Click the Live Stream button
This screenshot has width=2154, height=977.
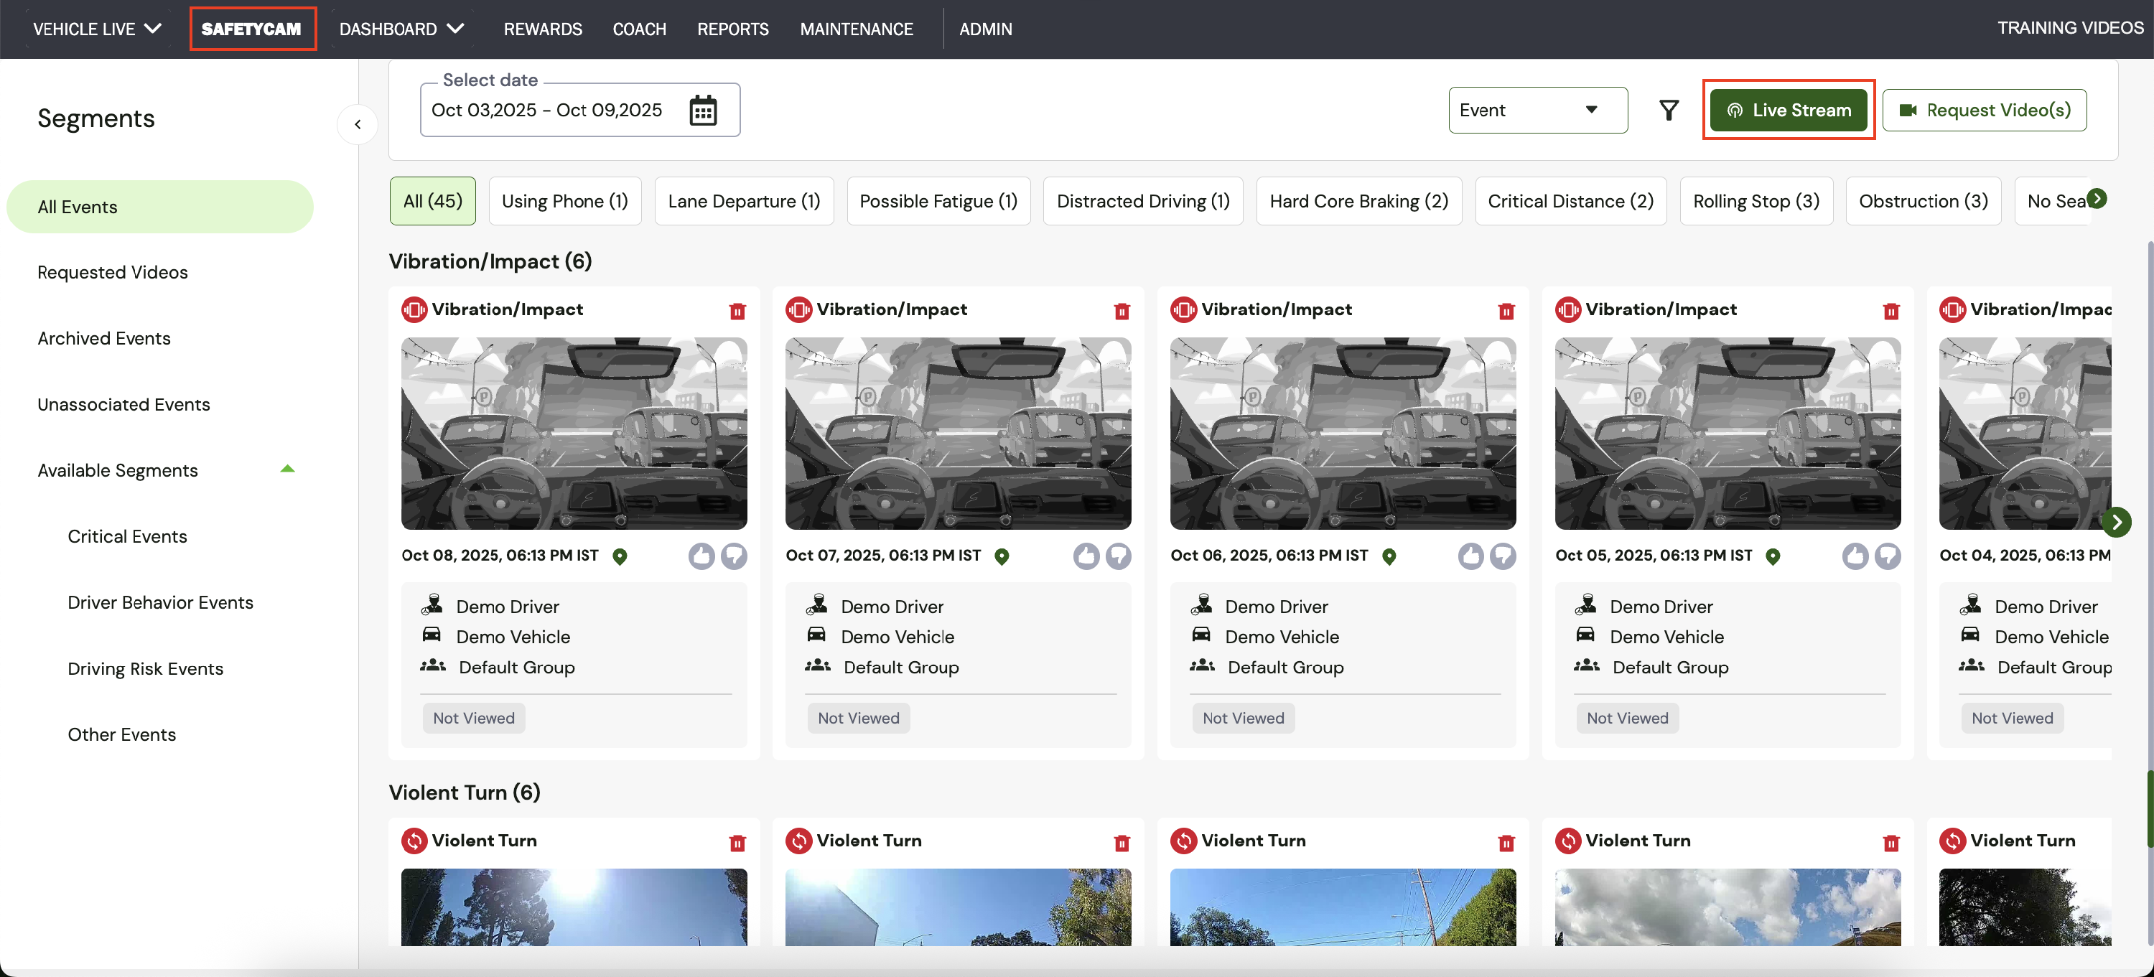1788,111
